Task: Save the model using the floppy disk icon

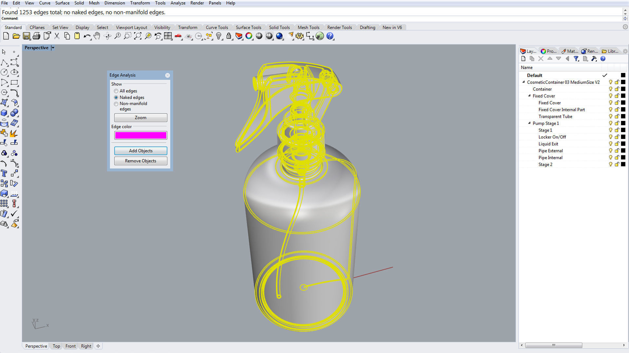Action: [27, 36]
